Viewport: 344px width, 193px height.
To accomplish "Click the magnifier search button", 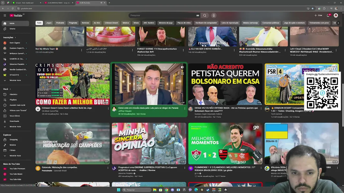I will click(205, 16).
